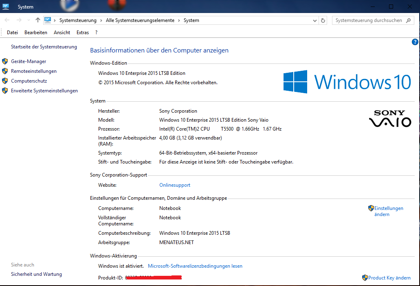Click the search magnifier icon
Screen dimensions: 420x286
(x=408, y=20)
